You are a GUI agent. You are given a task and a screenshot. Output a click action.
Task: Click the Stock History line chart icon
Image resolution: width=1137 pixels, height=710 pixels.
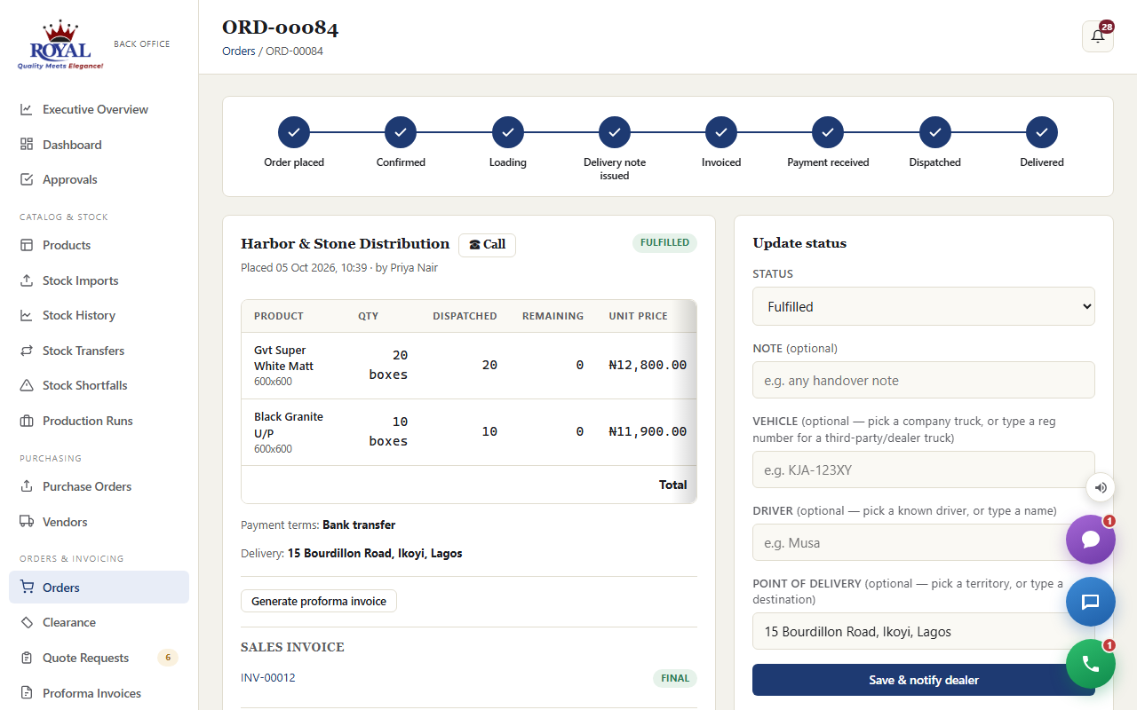pos(27,315)
